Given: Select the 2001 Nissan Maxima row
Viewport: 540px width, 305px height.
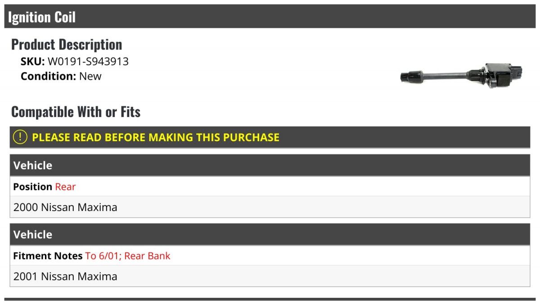Looking at the screenshot, I should point(65,276).
